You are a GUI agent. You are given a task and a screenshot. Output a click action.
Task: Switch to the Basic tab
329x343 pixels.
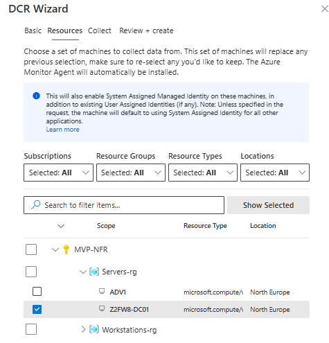point(33,30)
